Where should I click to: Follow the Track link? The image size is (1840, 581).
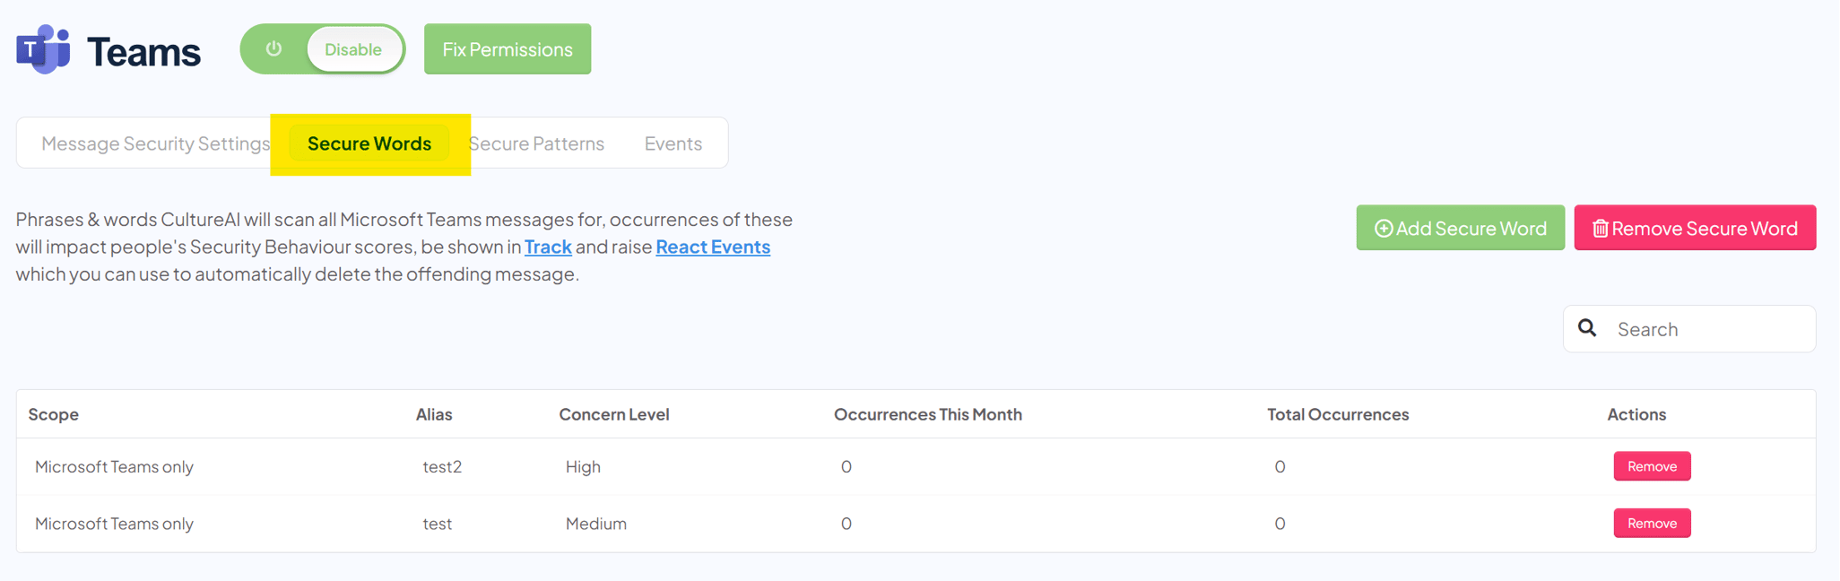click(x=548, y=247)
